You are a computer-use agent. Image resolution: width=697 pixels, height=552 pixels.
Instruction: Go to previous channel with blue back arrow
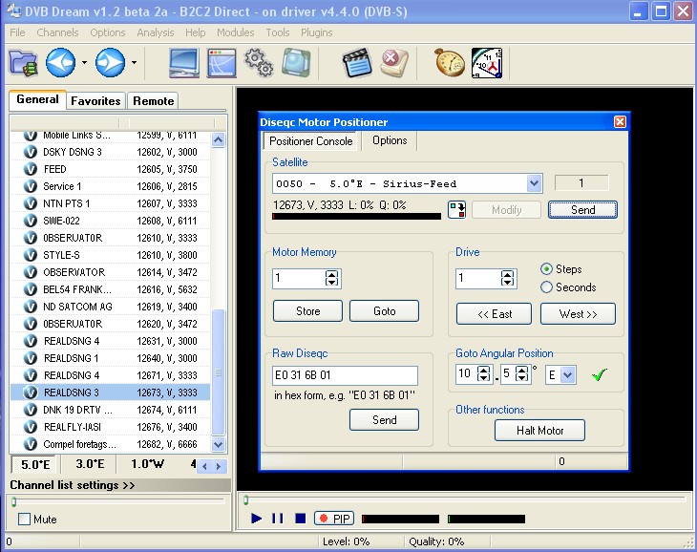(61, 63)
